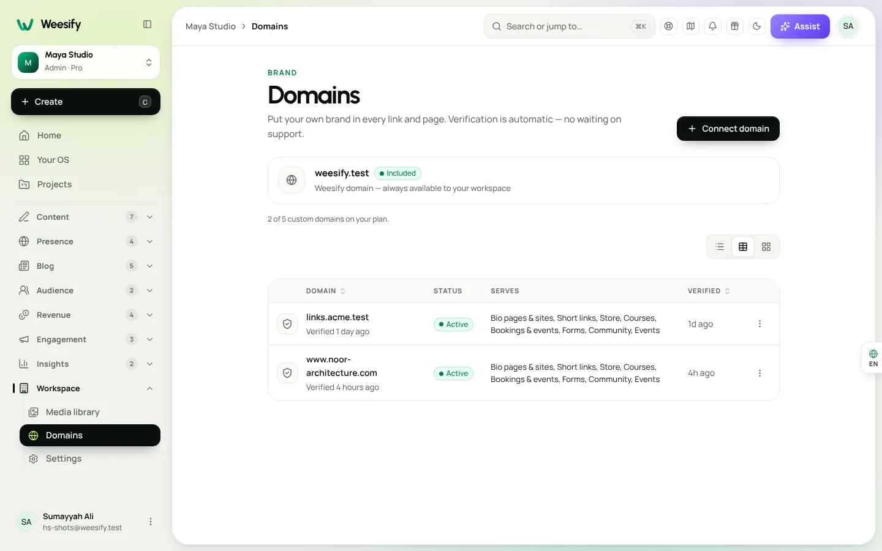Open the map guide icon
The height and width of the screenshot is (551, 882).
(x=691, y=26)
